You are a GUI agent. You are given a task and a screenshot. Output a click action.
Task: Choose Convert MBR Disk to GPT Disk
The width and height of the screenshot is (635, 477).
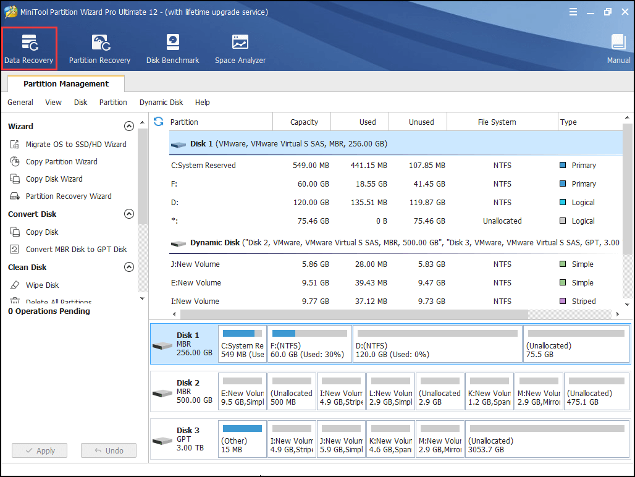[x=68, y=249]
